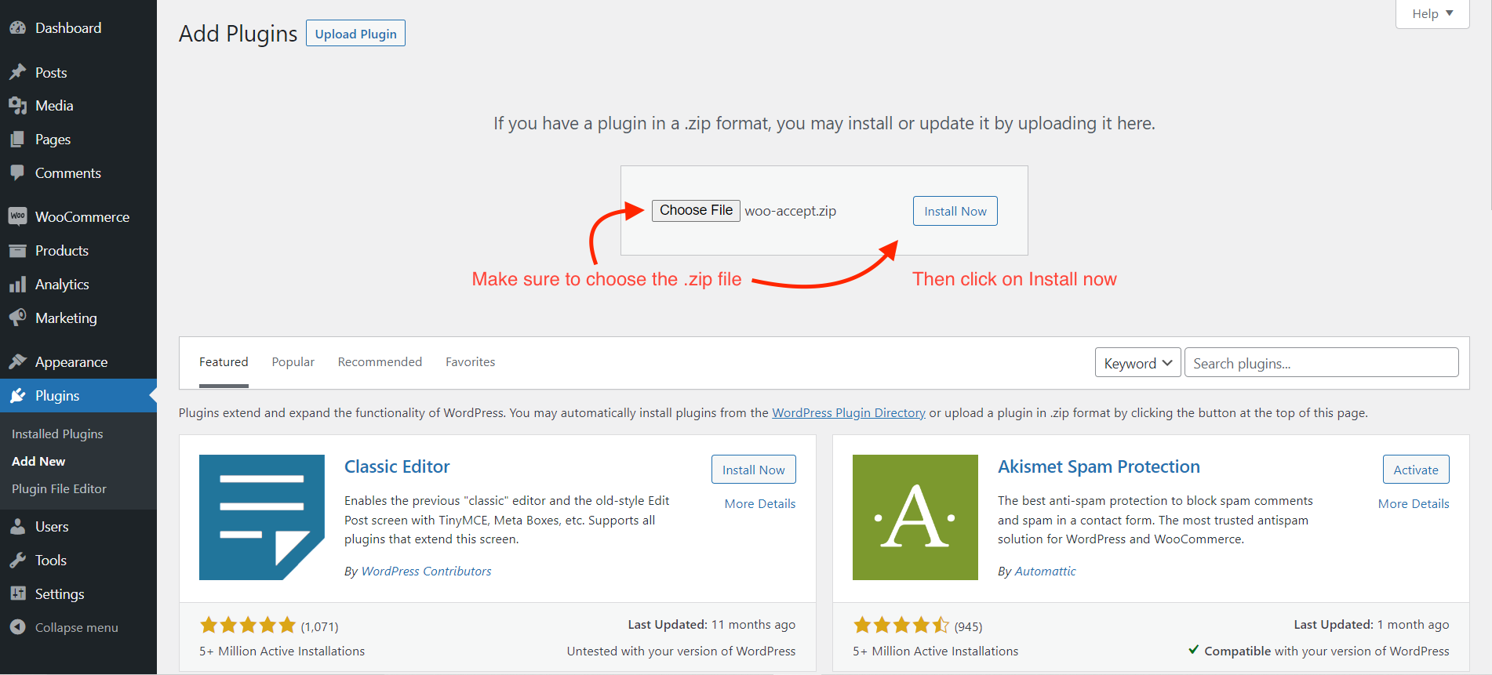Click the WooCommerce logo icon
Screen dimensions: 1492x675
17,216
